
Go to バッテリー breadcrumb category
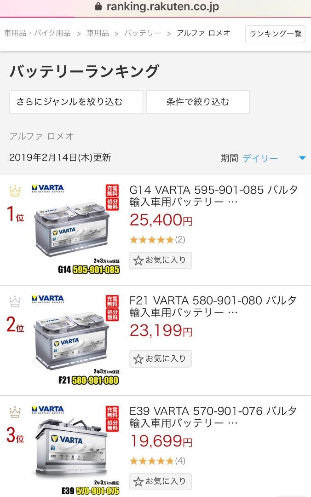coord(143,33)
